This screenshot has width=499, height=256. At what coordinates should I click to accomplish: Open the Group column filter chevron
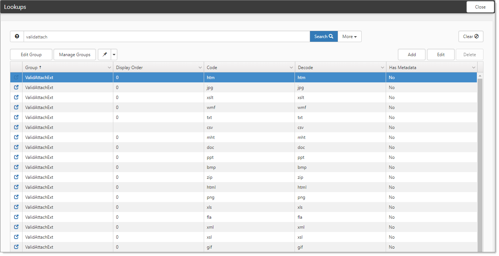[x=109, y=68]
